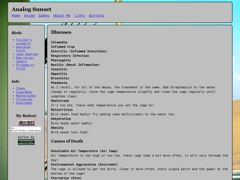This screenshot has width=240, height=180.
Task: Click the air temperature explanation paragraph
Action: tap(140, 158)
